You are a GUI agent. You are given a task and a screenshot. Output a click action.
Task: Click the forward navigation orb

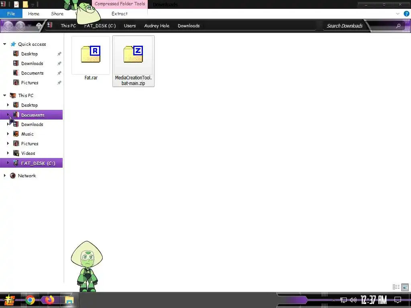(20, 26)
